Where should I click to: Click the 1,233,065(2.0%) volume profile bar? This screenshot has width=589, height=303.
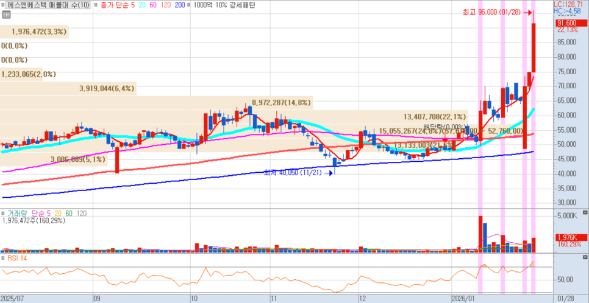click(21, 74)
